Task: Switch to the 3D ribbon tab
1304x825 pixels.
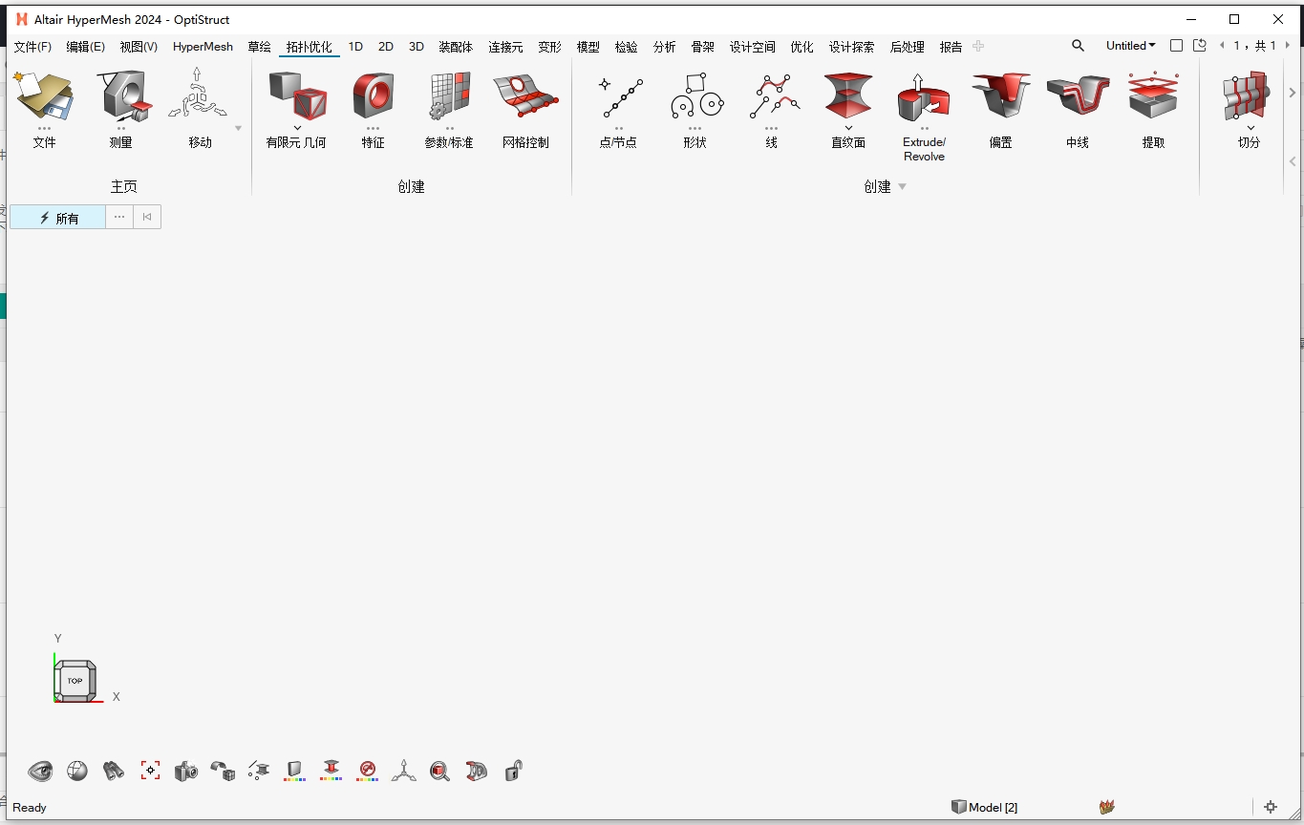Action: 416,46
